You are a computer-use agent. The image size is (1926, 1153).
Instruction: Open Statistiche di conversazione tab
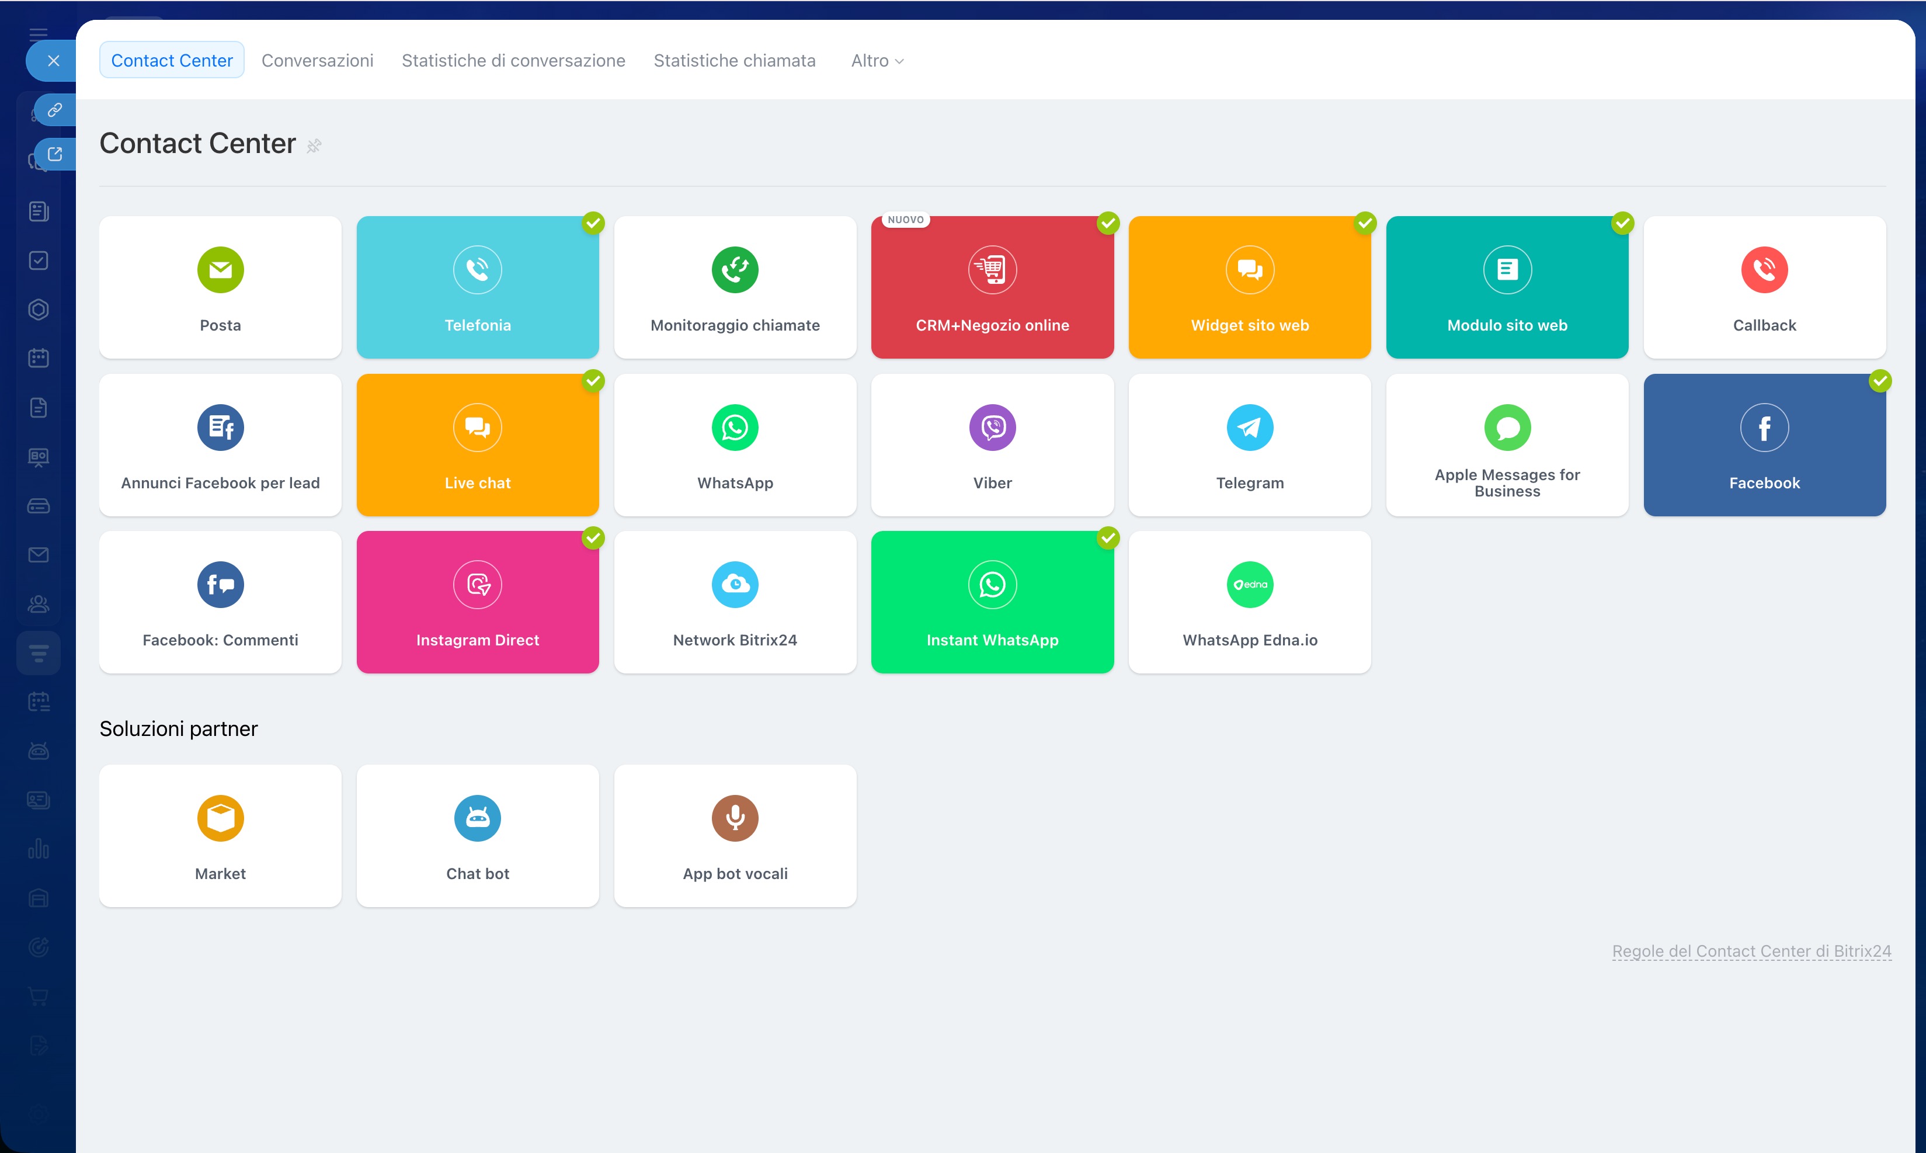pyautogui.click(x=513, y=61)
